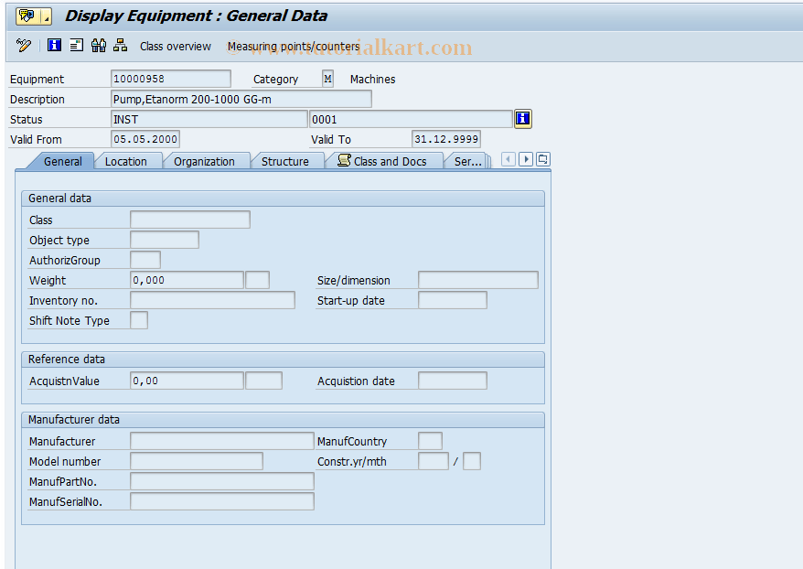Click the Class overview button
Viewport: 803px width, 569px height.
pos(177,46)
